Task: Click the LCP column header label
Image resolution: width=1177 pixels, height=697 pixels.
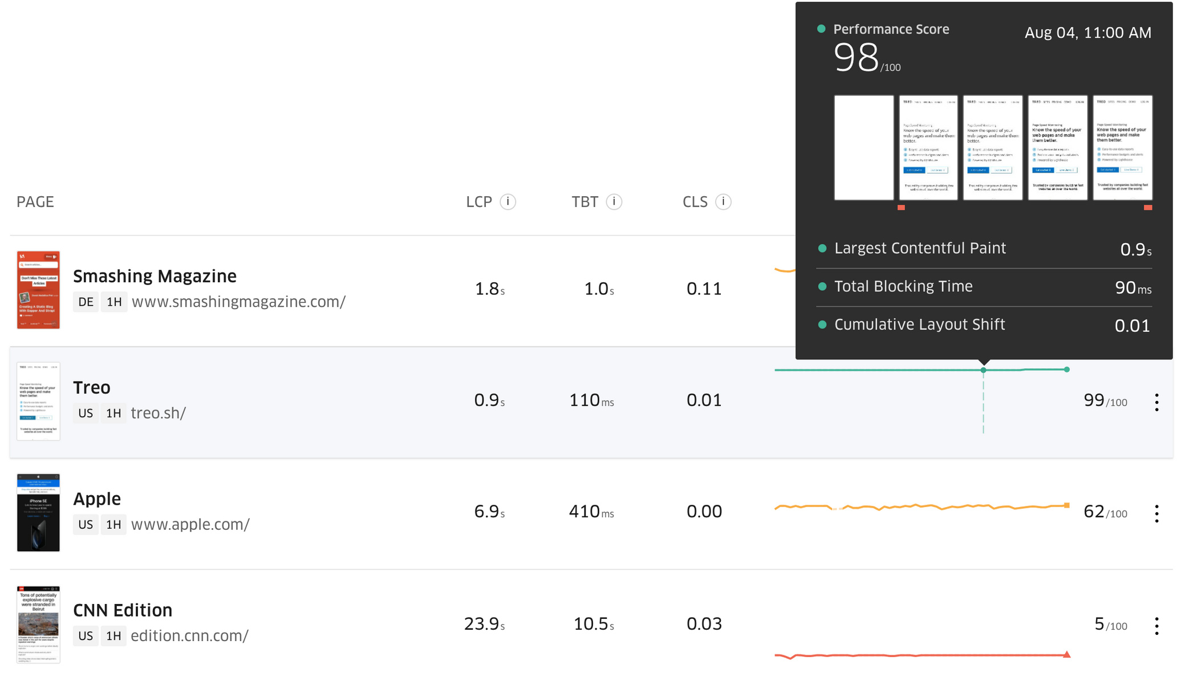Action: [x=479, y=202]
